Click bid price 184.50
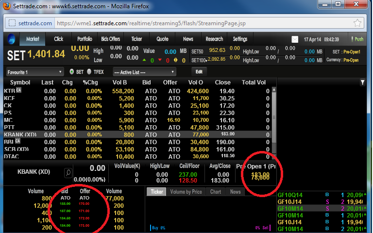Screen dimensions: 373x233 coord(65,218)
